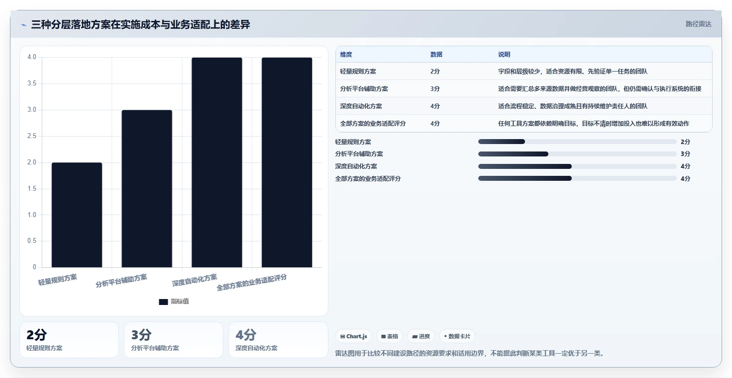
Task: Click the 2分 value in the table
Action: [435, 72]
